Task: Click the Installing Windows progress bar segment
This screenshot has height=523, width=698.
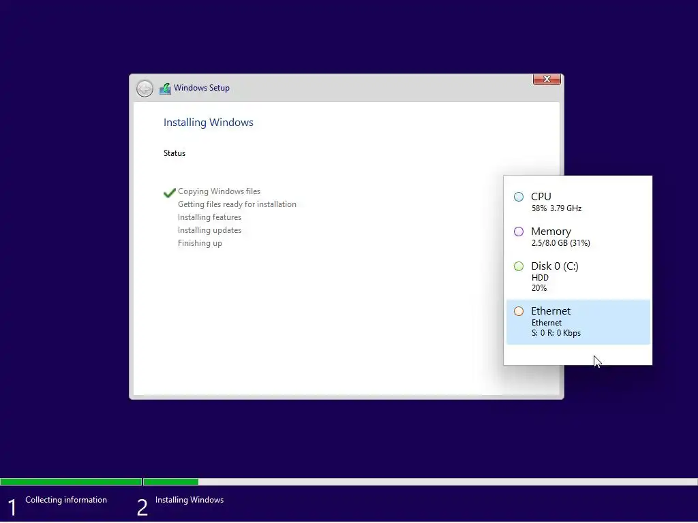Action: (420, 481)
